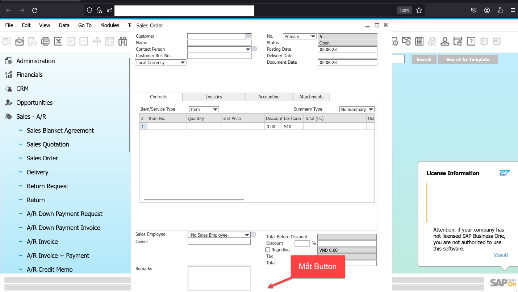Select A/R Invoice in the sidebar
Viewport: 518px width, 292px height.
(42, 242)
